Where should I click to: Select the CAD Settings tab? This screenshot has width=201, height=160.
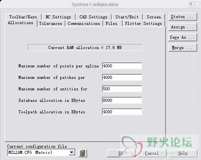(93, 17)
